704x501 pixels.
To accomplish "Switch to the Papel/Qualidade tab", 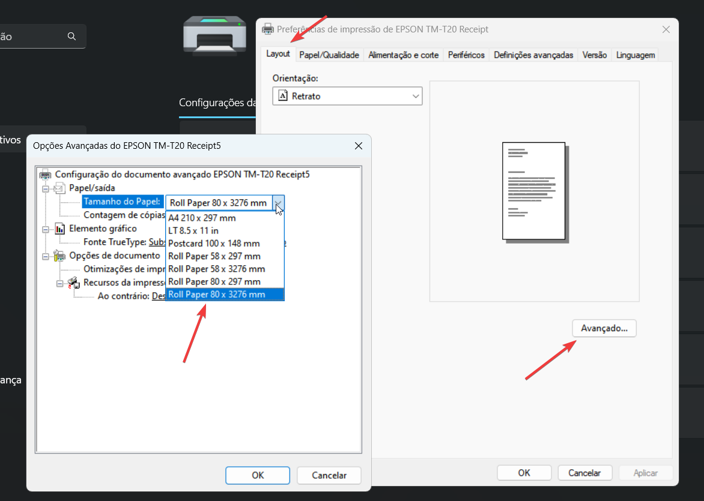I will click(329, 55).
